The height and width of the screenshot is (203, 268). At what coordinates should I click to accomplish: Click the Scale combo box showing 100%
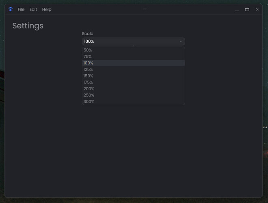130,41
